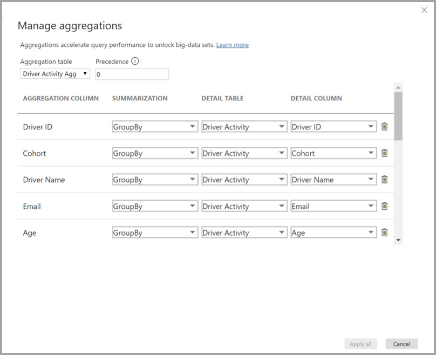Expand the Detail table dropdown for Email
436x355 pixels.
[x=282, y=206]
